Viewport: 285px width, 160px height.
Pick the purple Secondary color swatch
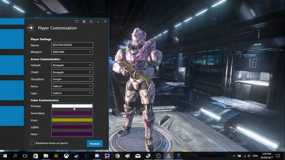72,113
